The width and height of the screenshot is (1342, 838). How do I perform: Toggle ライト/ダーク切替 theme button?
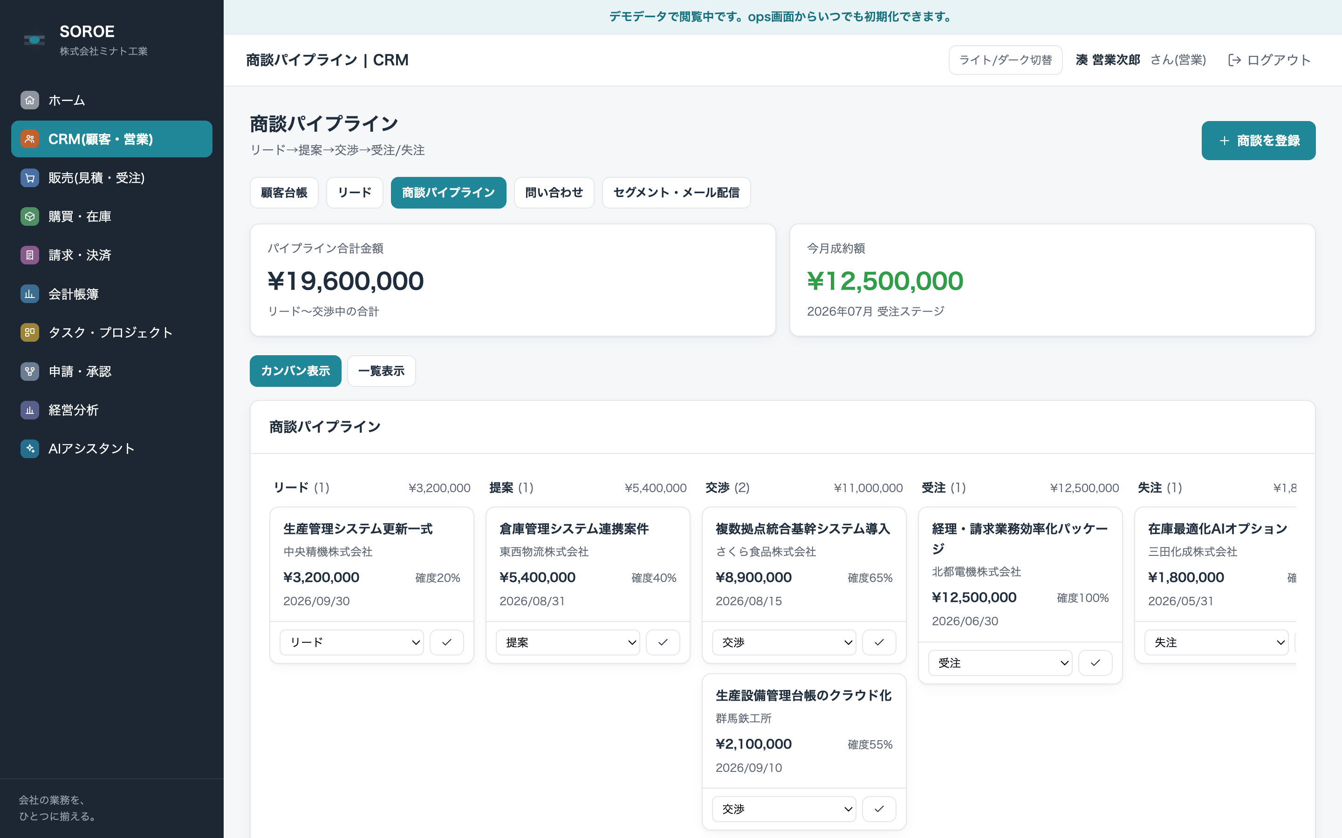1006,60
